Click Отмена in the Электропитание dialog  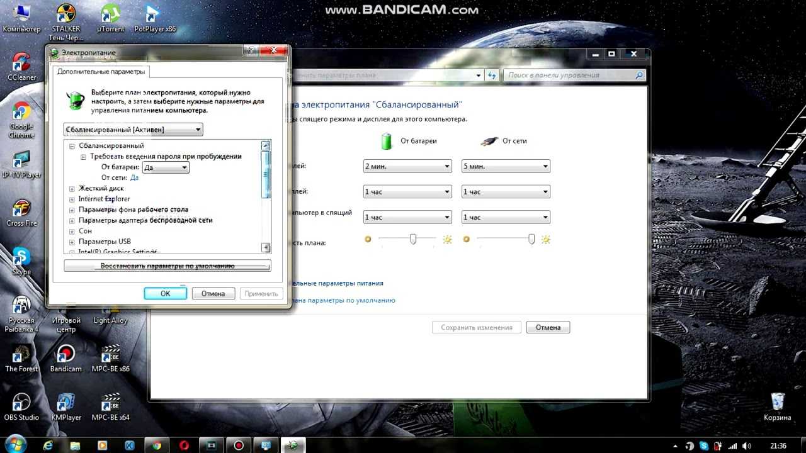pos(213,293)
